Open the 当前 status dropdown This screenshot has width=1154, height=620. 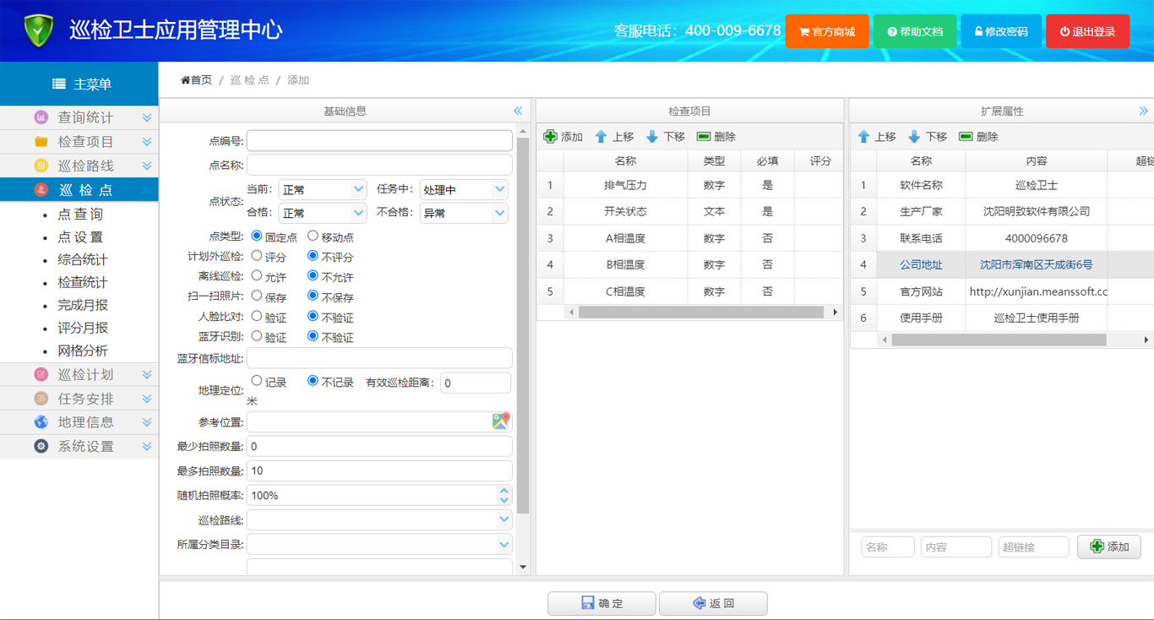click(x=358, y=189)
